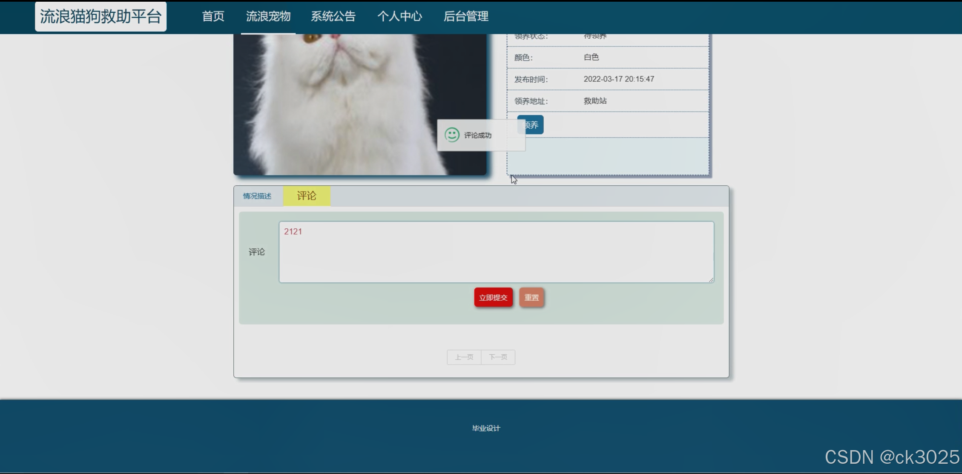962x474 pixels.
Task: Click the 流浪猫狗救助平台 site logo
Action: pyautogui.click(x=101, y=17)
